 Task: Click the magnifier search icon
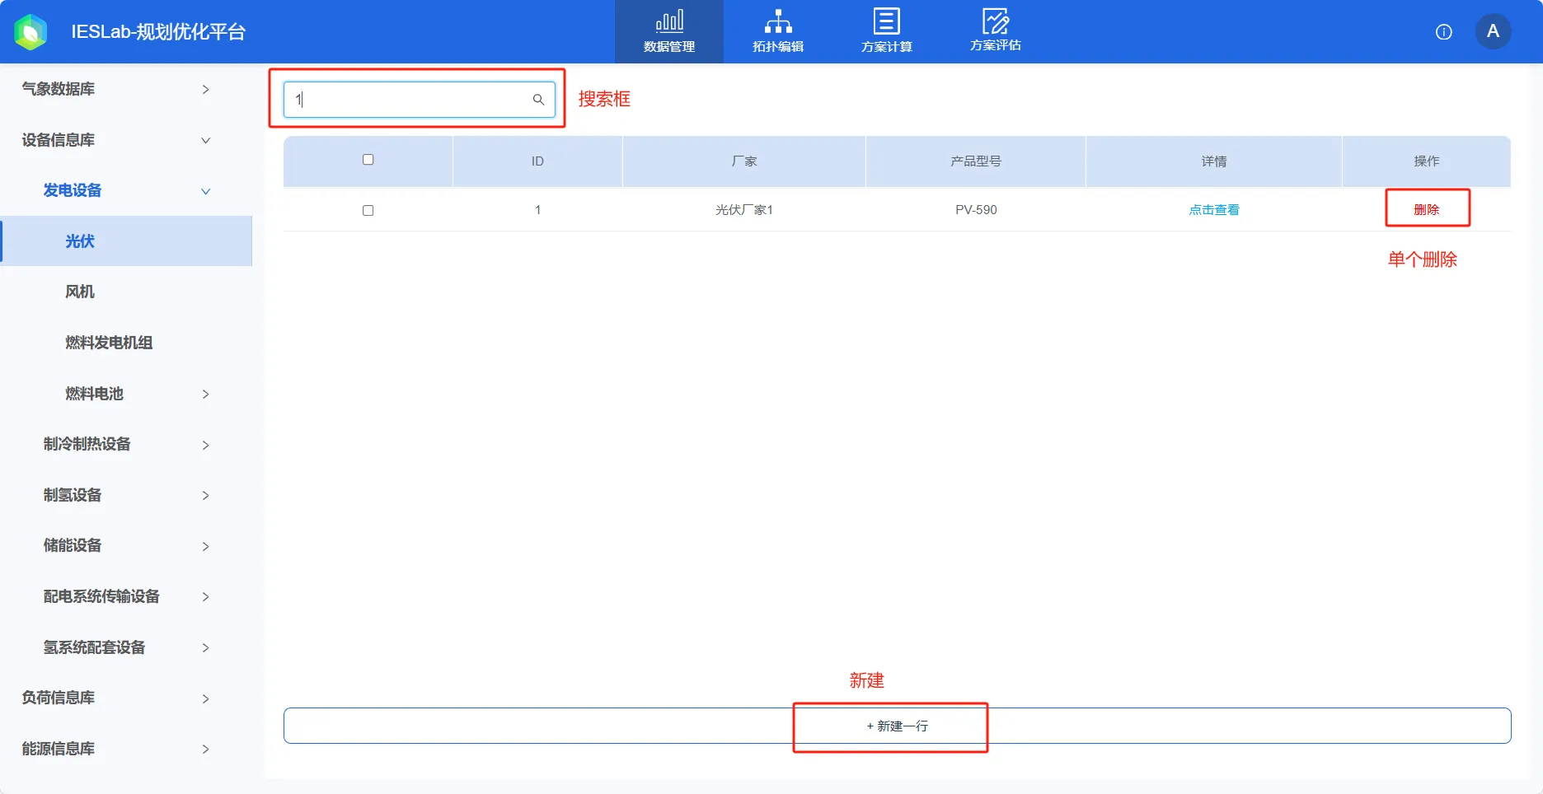538,100
